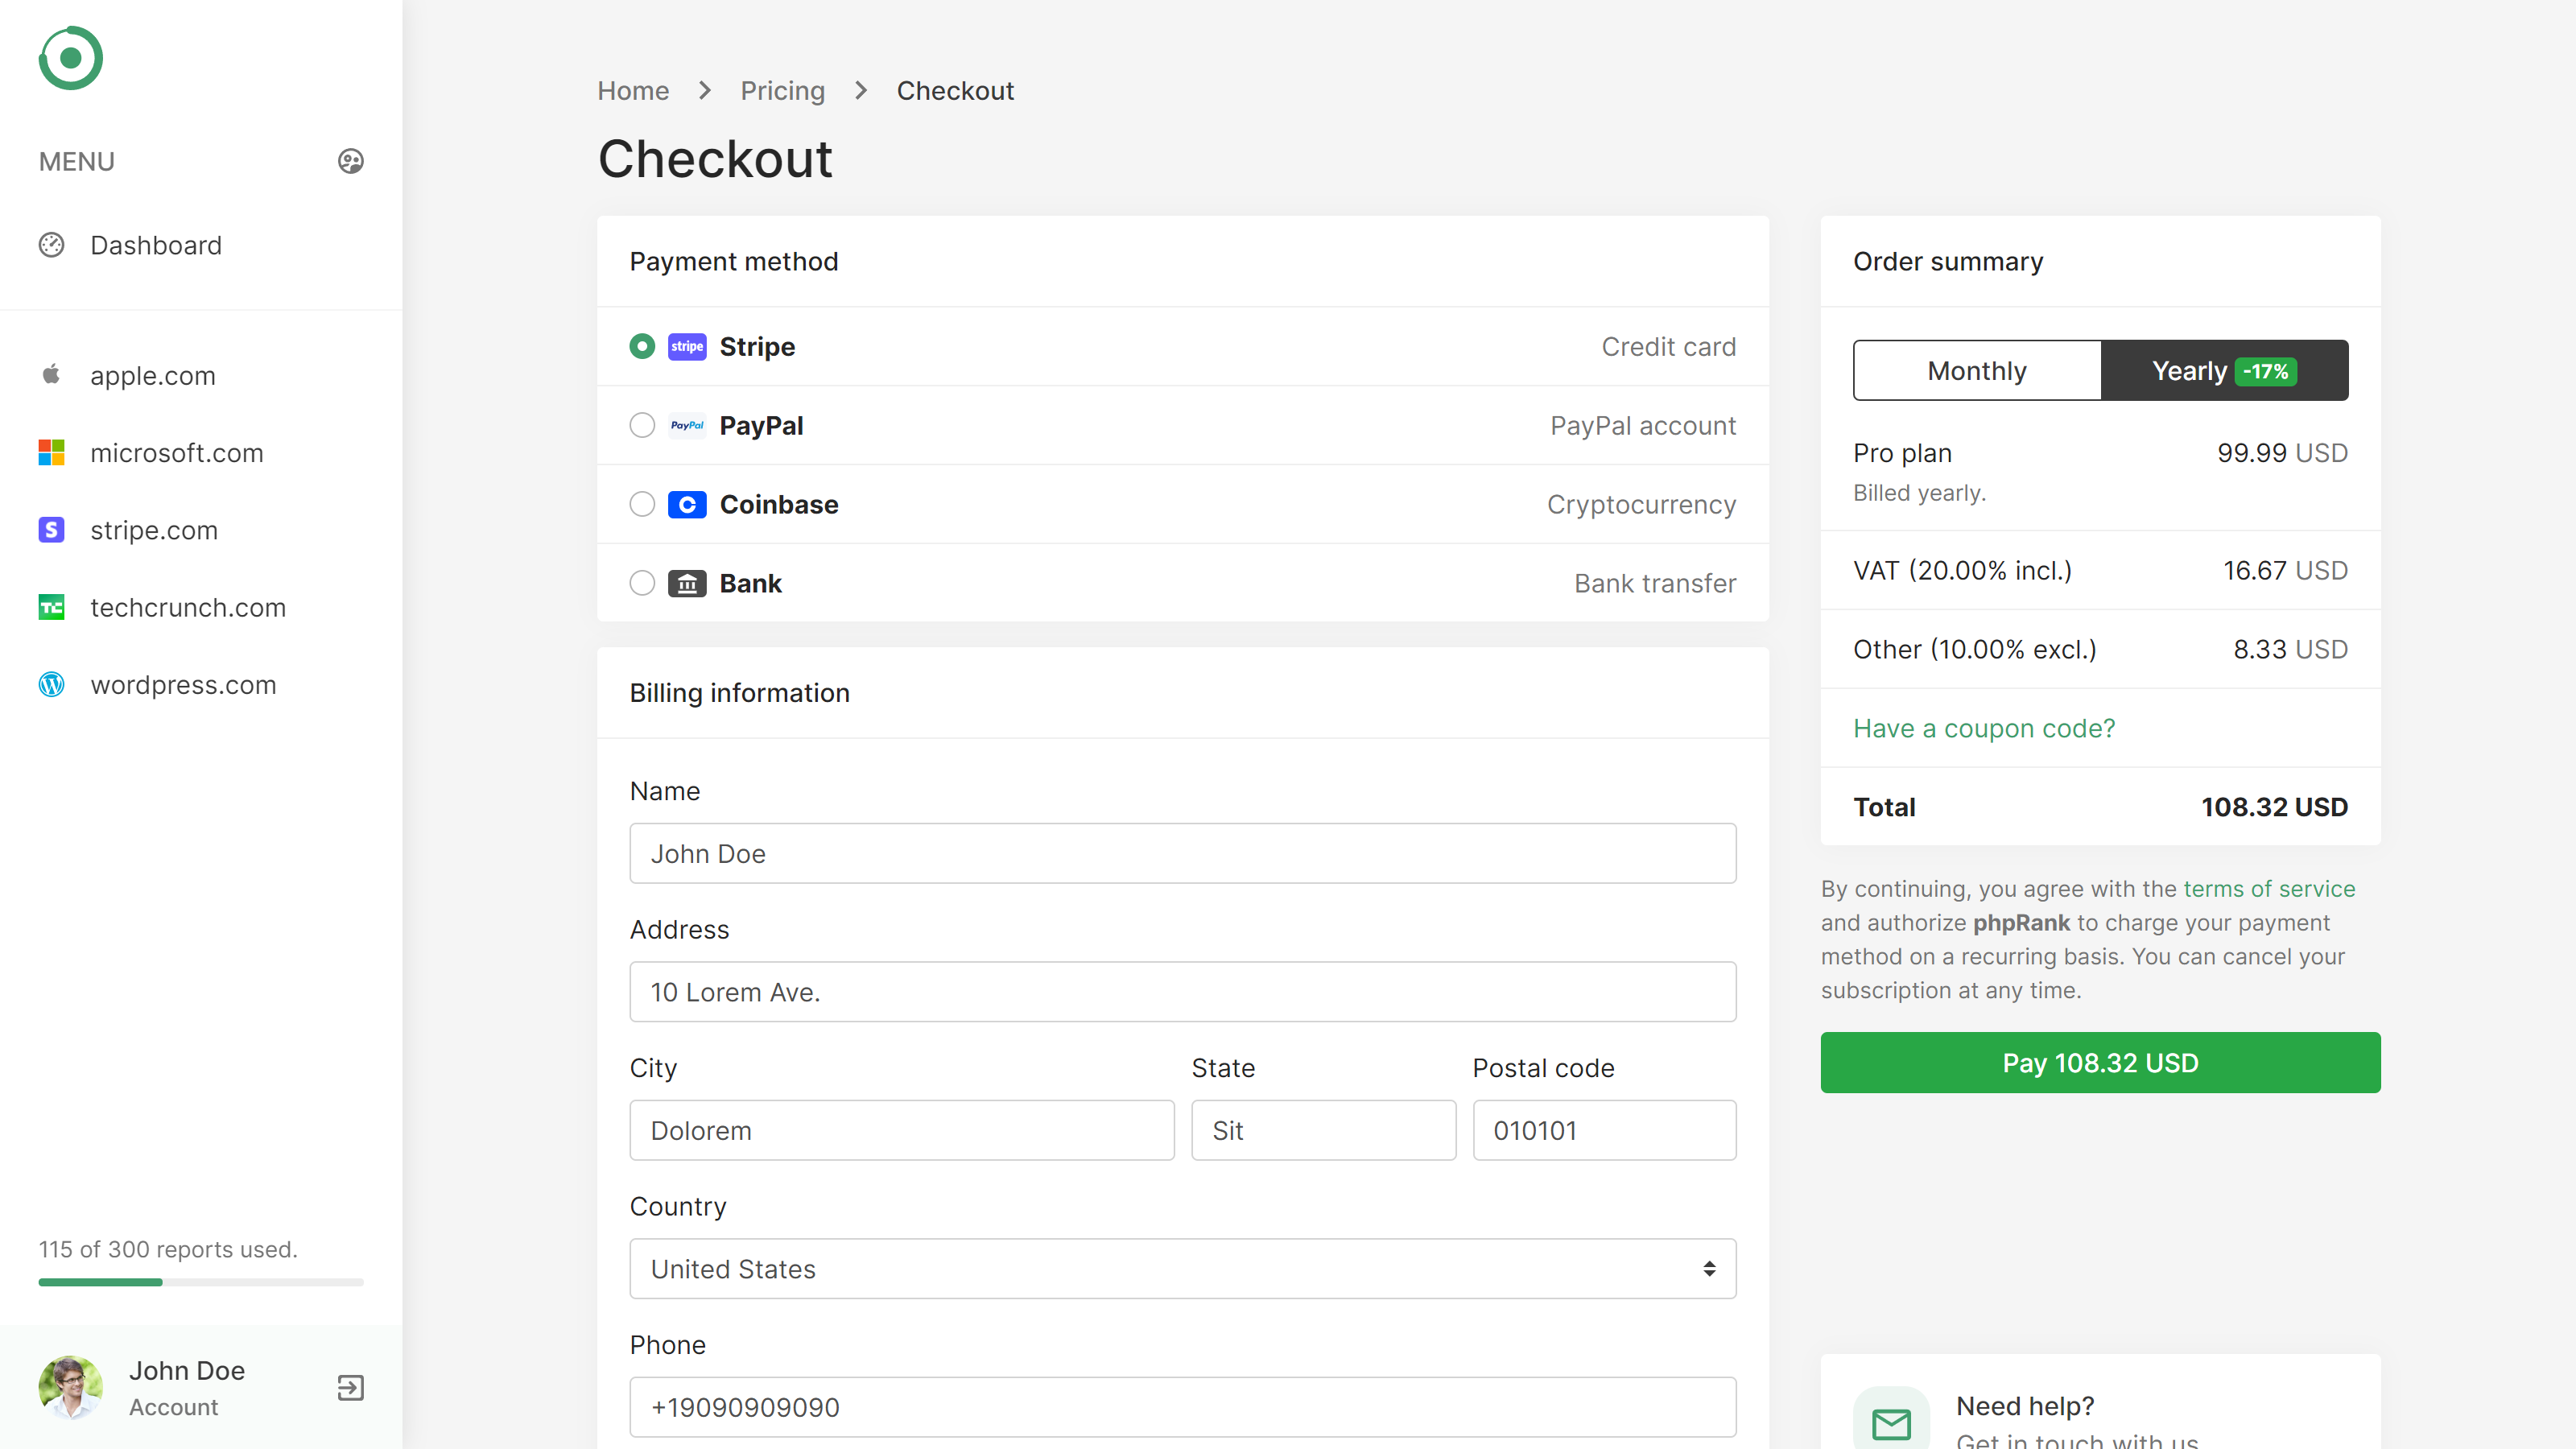This screenshot has height=1449, width=2576.
Task: Go to Home from the breadcrumb
Action: [x=632, y=90]
